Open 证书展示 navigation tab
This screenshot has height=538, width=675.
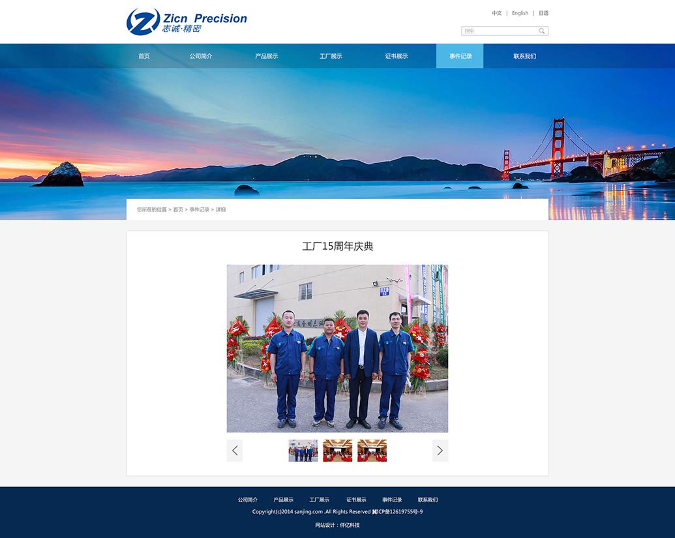coord(396,56)
